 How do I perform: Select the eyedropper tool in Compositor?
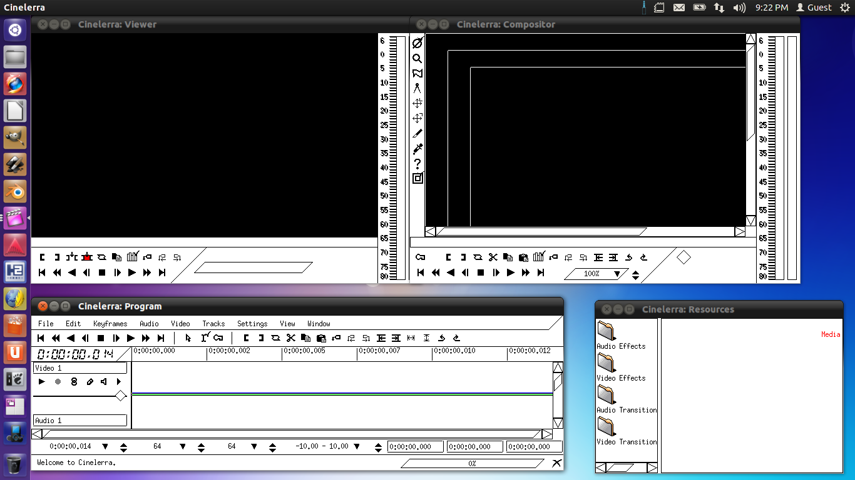(417, 148)
